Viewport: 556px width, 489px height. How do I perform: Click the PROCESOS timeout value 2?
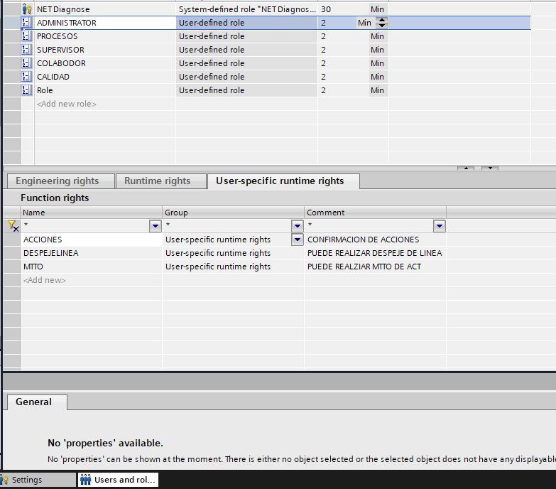323,36
